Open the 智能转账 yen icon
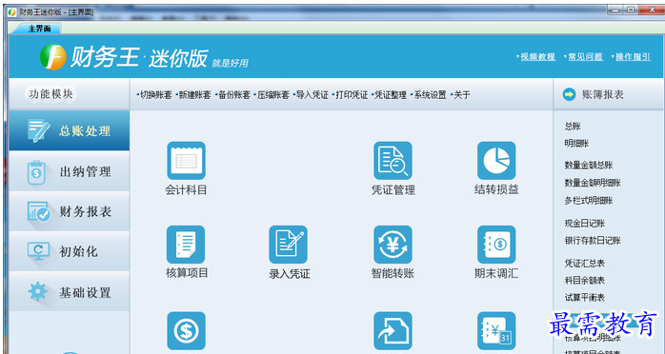This screenshot has width=665, height=354. (x=393, y=245)
